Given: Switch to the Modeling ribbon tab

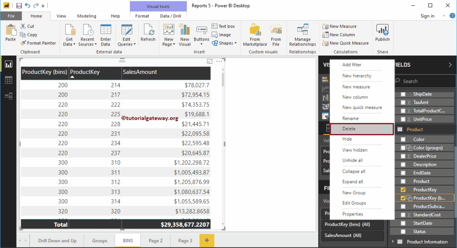Looking at the screenshot, I should [x=86, y=16].
